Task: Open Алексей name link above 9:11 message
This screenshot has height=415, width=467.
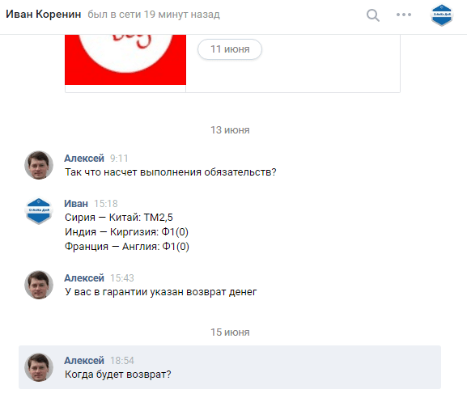Action: (x=84, y=159)
